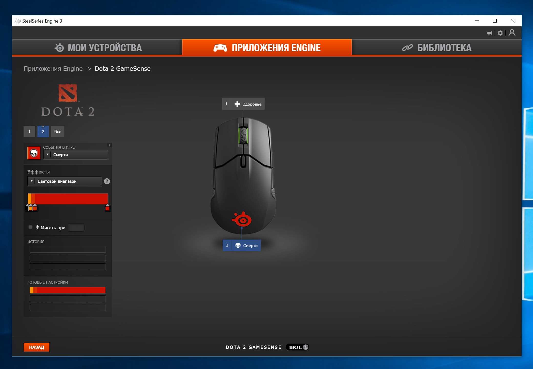
Task: Open the События в игре dropdown (Смерти)
Action: coord(76,155)
